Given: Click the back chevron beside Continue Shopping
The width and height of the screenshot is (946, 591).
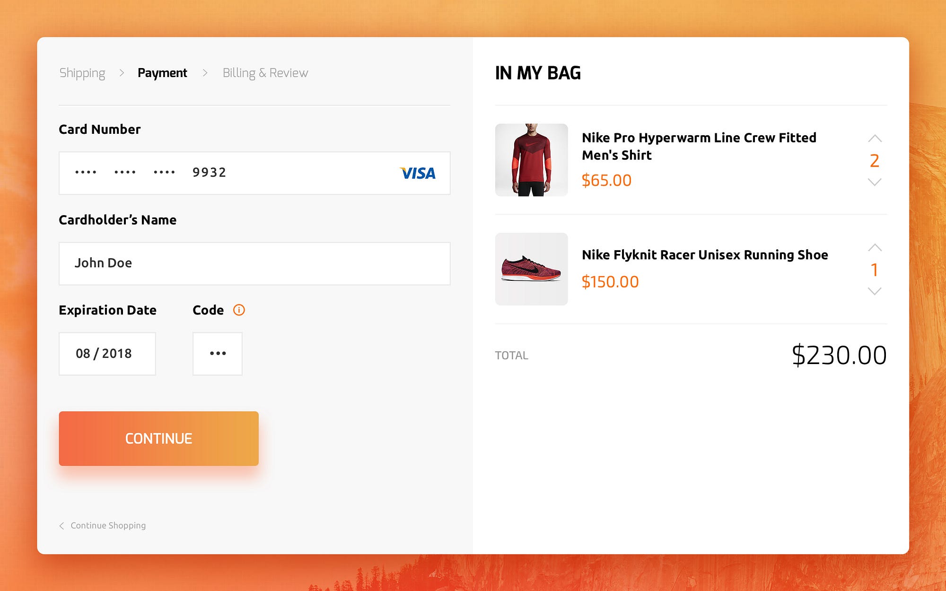Looking at the screenshot, I should [61, 526].
